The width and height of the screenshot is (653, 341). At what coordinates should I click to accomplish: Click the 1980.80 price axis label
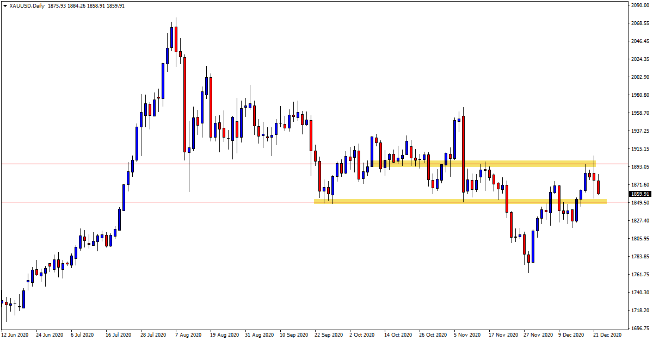pos(640,95)
